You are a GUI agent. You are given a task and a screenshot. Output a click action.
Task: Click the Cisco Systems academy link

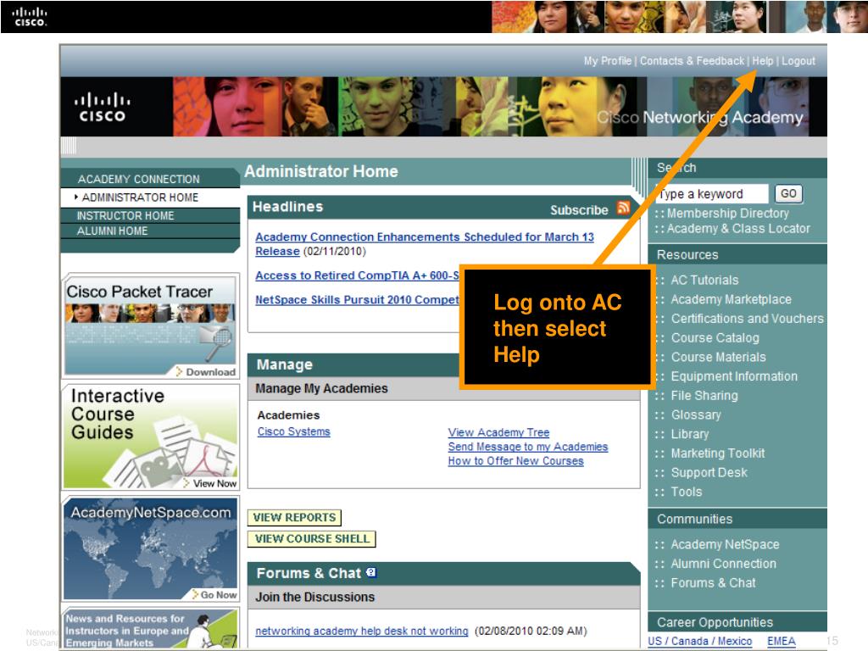coord(294,431)
